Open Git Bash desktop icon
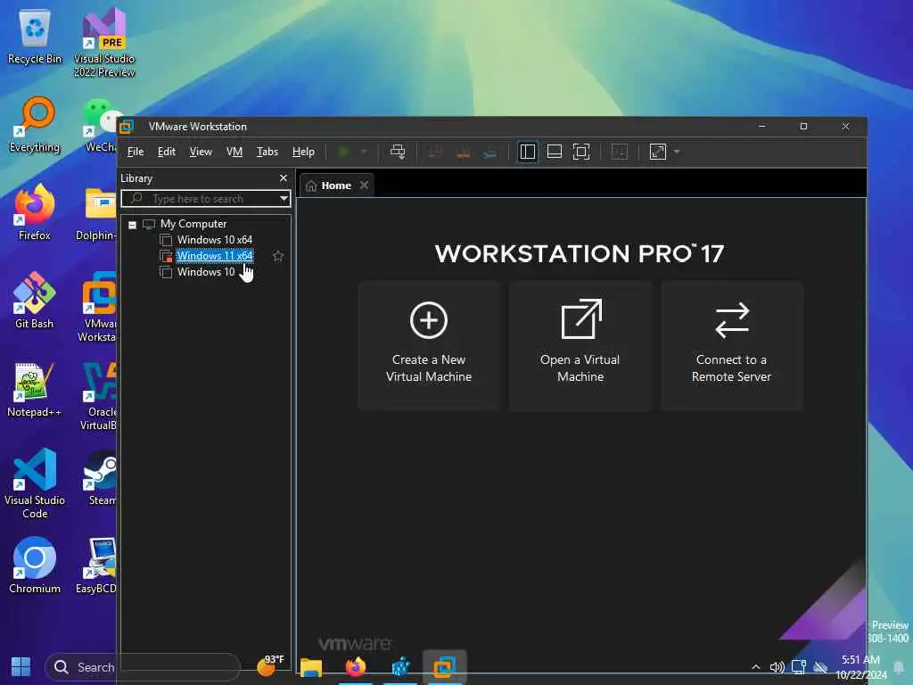Screen dimensions: 913x685 pos(35,301)
